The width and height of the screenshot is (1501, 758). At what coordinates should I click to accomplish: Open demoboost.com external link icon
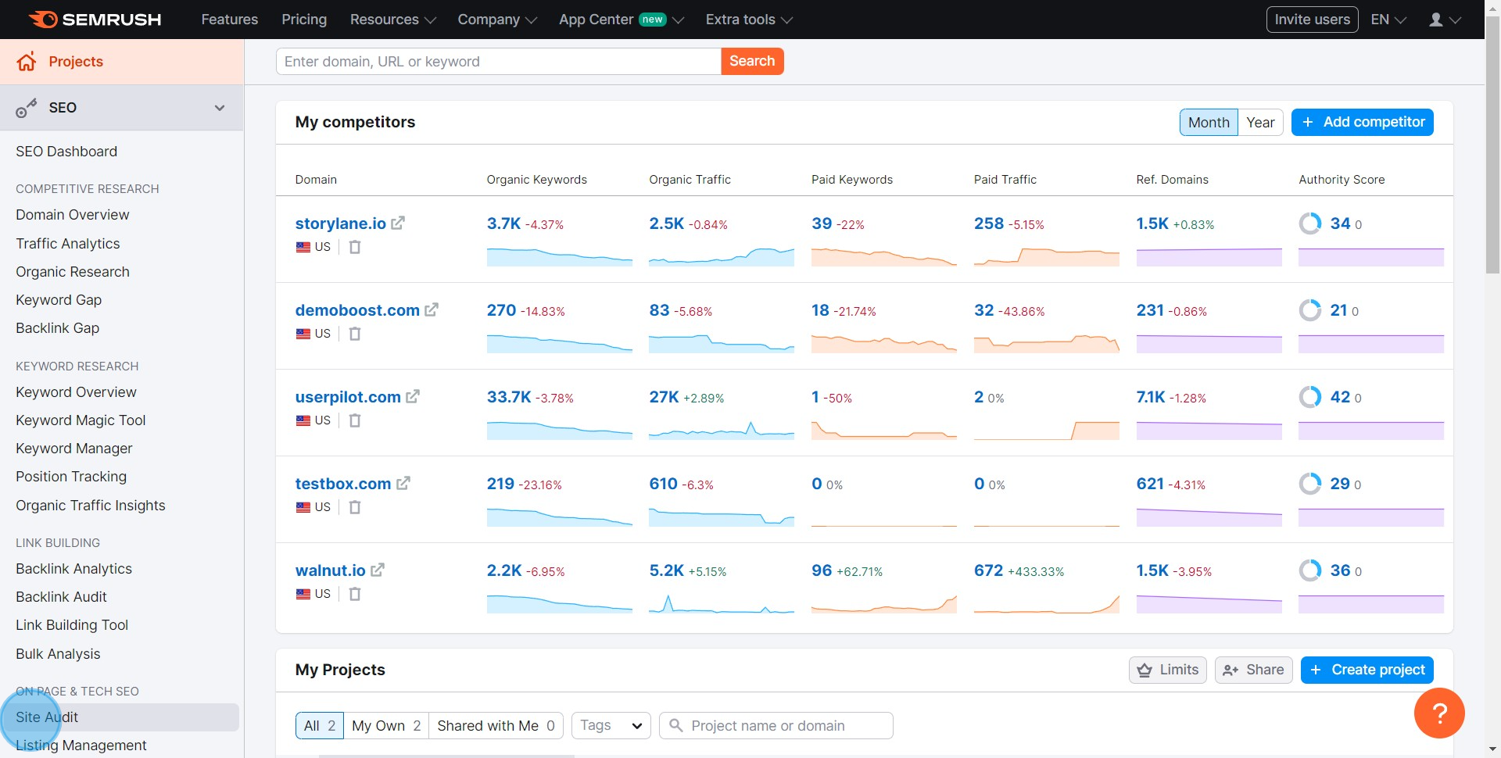coord(432,310)
